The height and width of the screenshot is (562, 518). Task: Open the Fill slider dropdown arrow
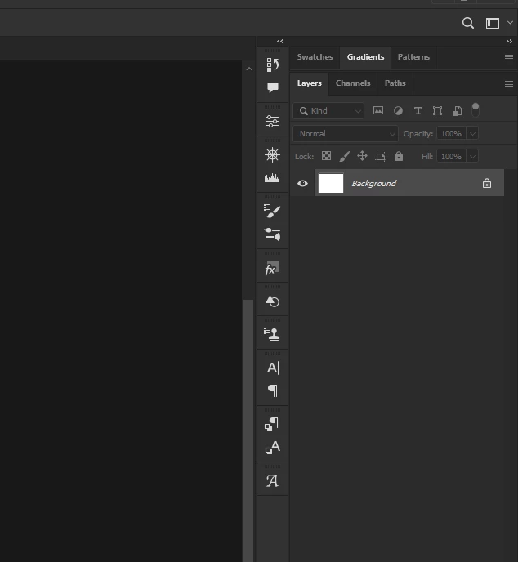[x=472, y=157]
